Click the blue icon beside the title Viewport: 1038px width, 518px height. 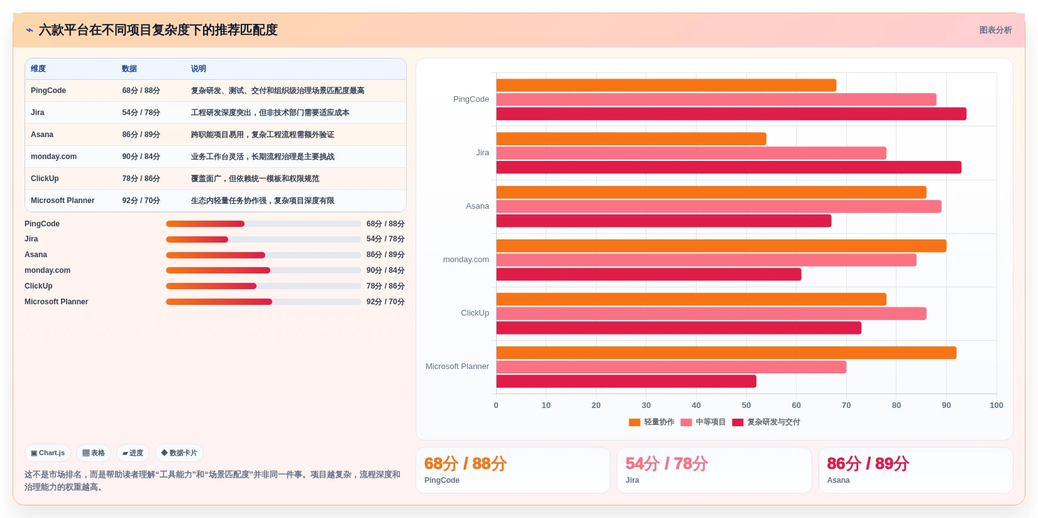(29, 30)
